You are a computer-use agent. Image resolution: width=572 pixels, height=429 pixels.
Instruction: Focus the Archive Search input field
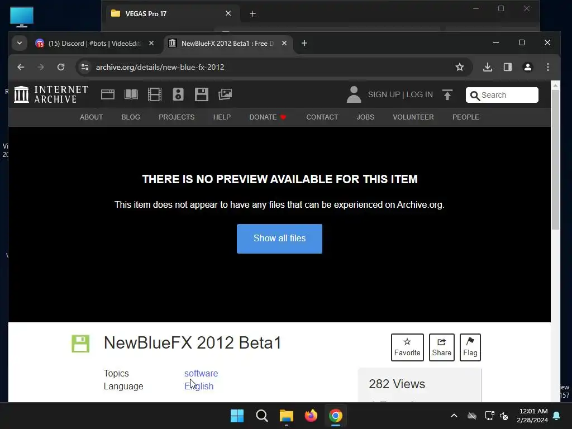(502, 95)
